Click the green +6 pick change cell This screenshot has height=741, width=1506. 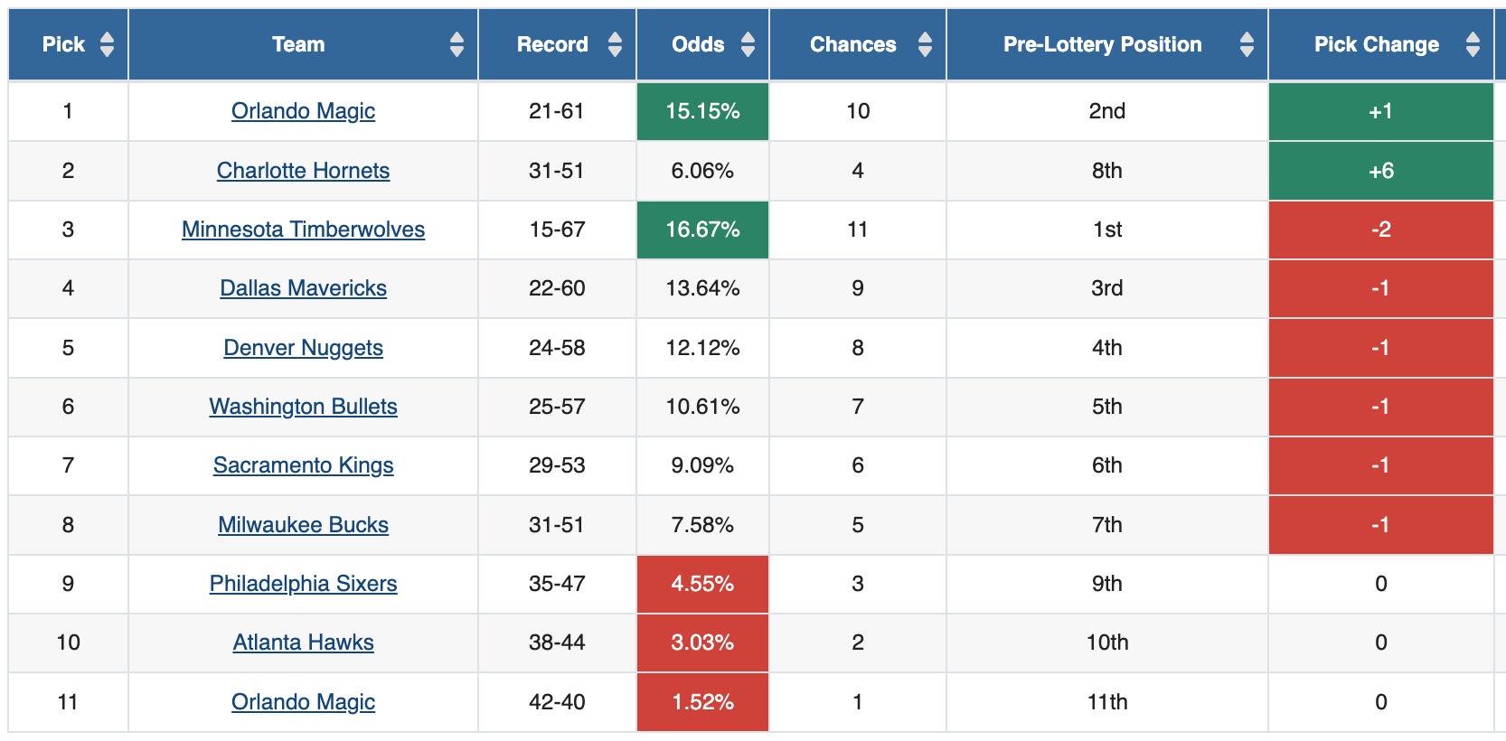point(1380,171)
